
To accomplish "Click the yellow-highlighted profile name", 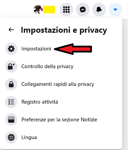I will point(49,10).
